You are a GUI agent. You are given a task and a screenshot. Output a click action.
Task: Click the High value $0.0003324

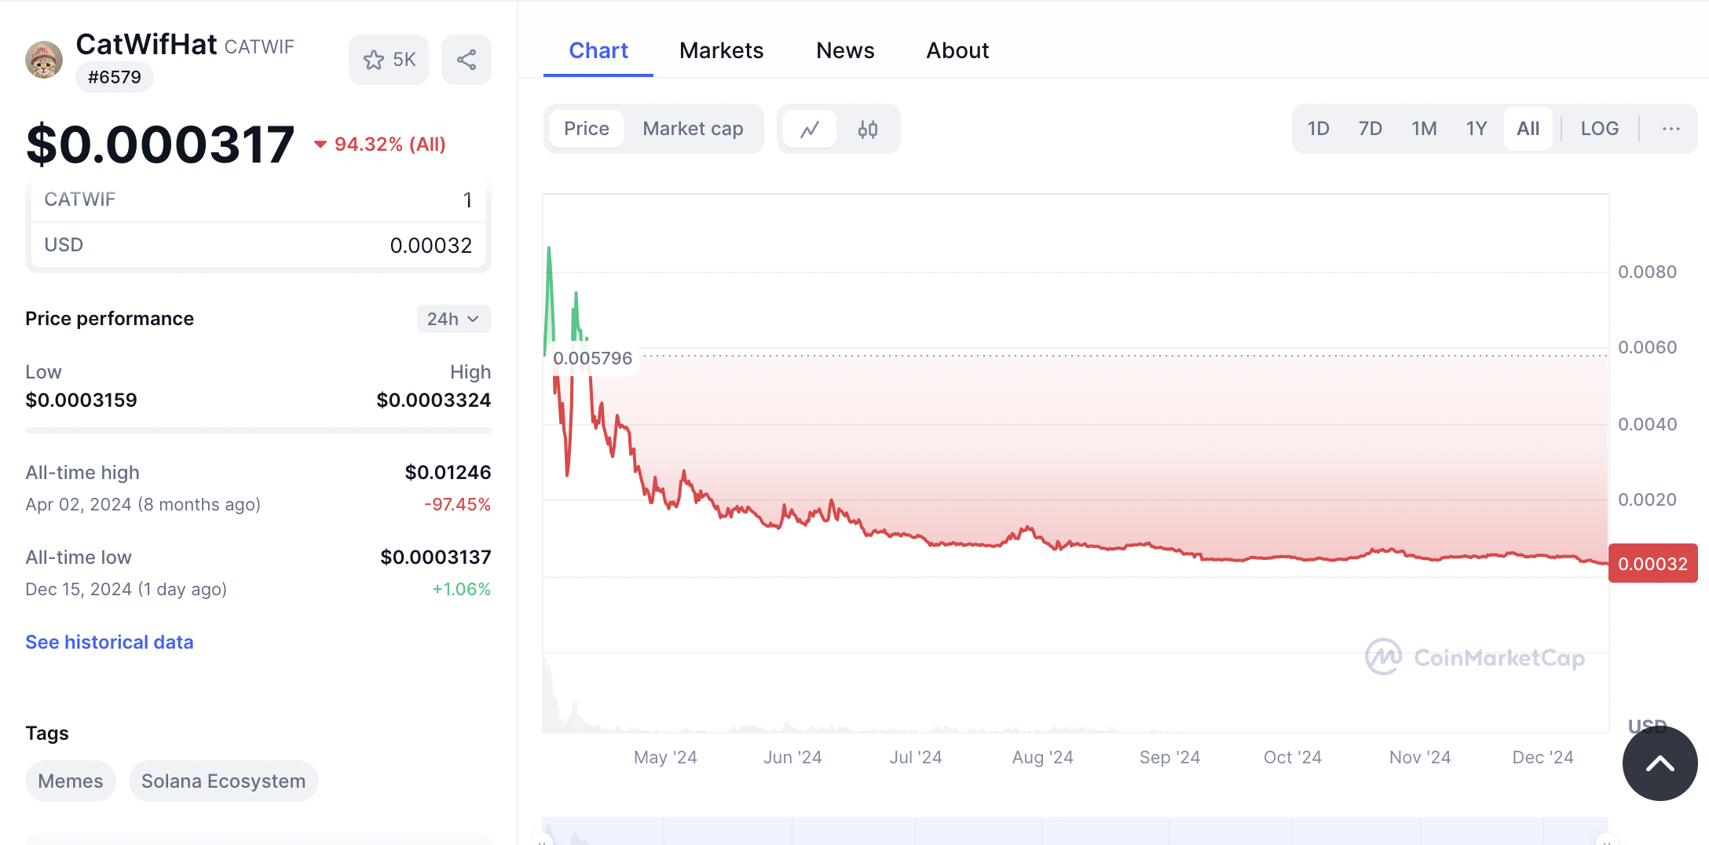point(434,401)
